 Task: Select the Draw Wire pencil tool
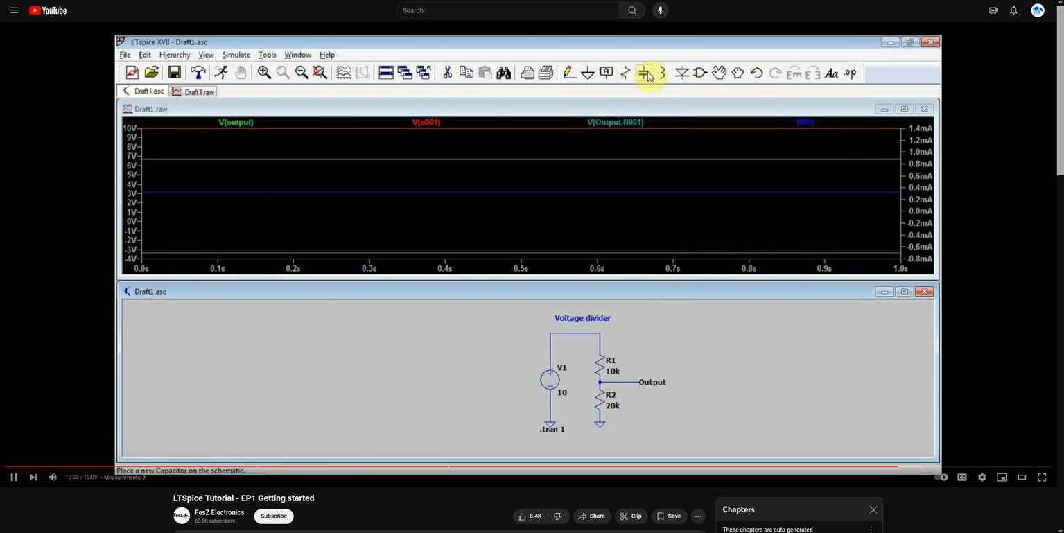[x=568, y=73]
